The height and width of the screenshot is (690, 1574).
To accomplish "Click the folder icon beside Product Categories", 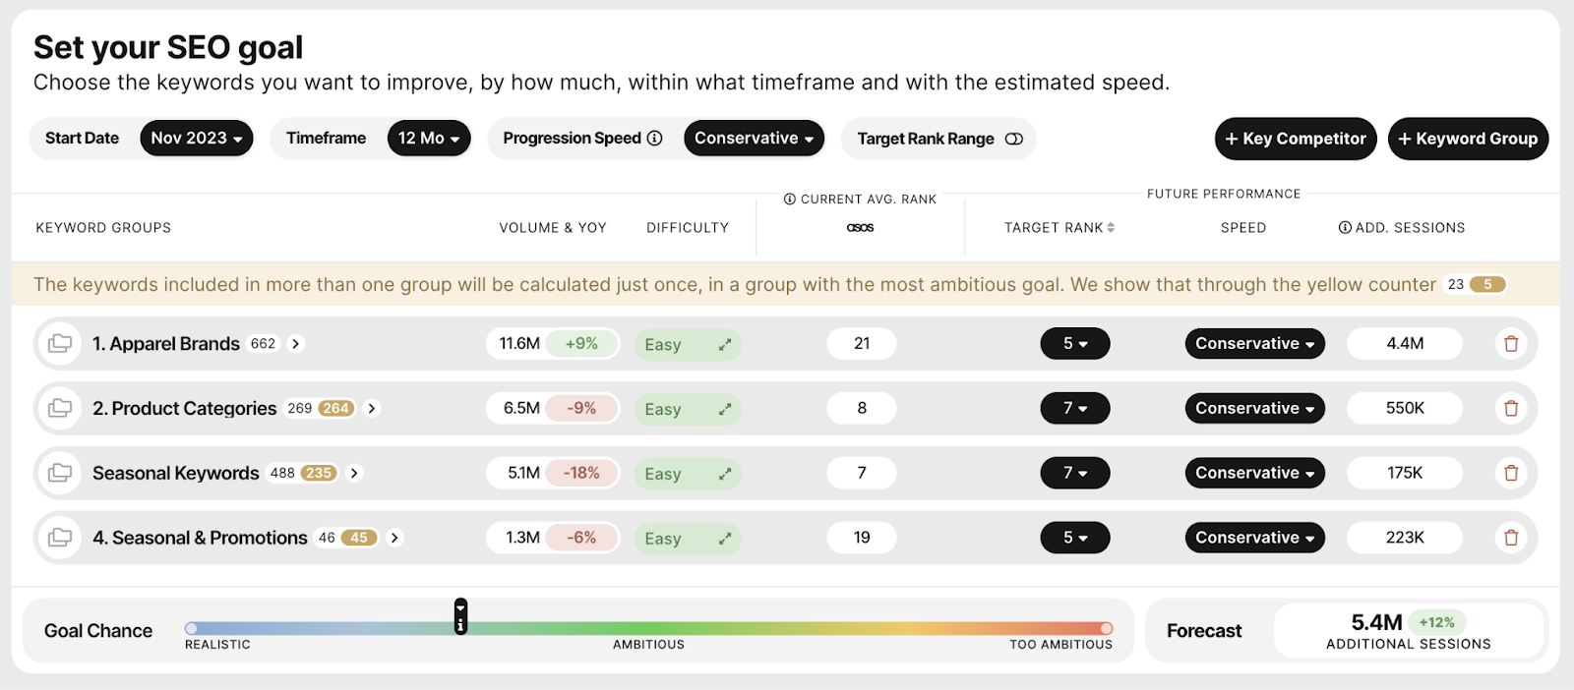I will (60, 408).
